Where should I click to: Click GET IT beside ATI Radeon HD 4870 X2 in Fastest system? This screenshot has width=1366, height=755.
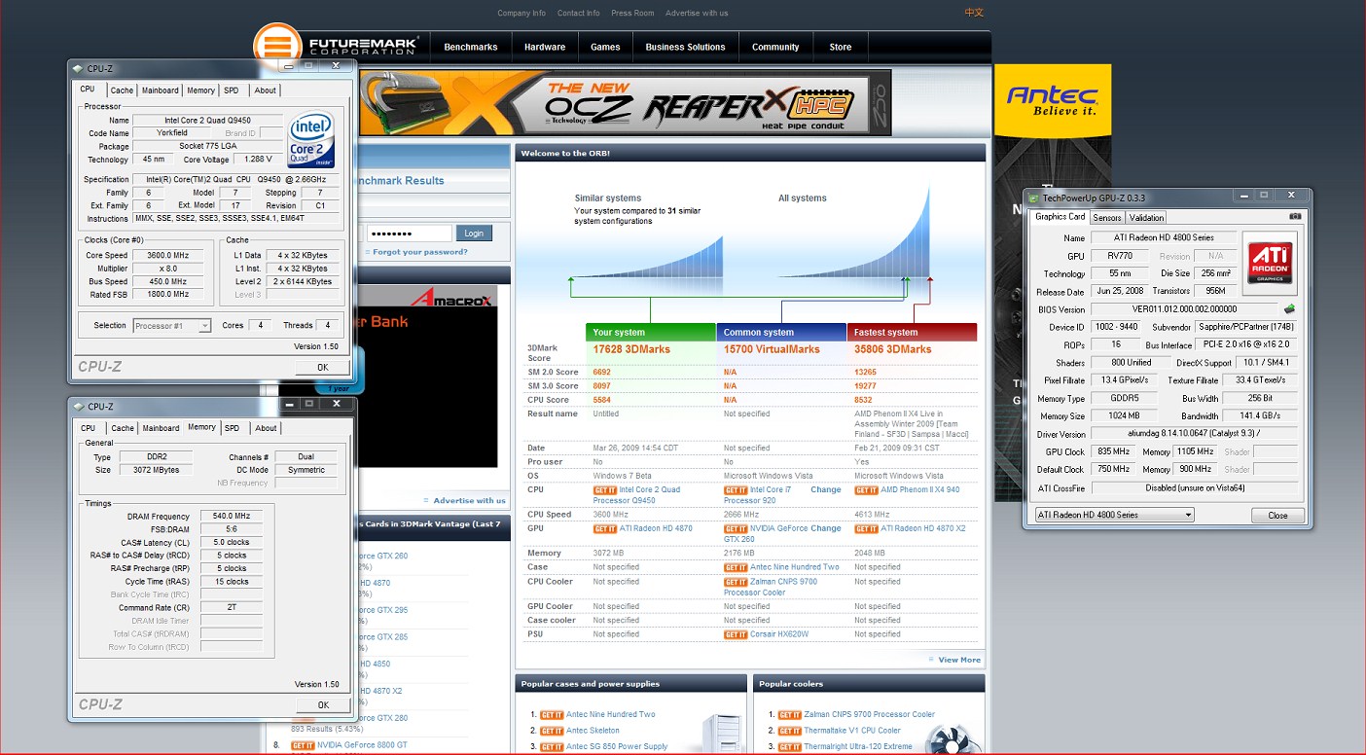tap(866, 529)
